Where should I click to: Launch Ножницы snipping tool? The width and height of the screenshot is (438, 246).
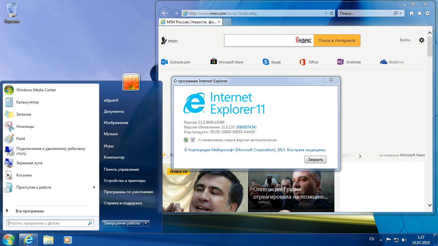51,127
